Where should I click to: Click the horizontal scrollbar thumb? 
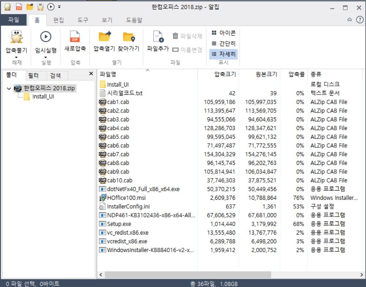tap(188, 275)
